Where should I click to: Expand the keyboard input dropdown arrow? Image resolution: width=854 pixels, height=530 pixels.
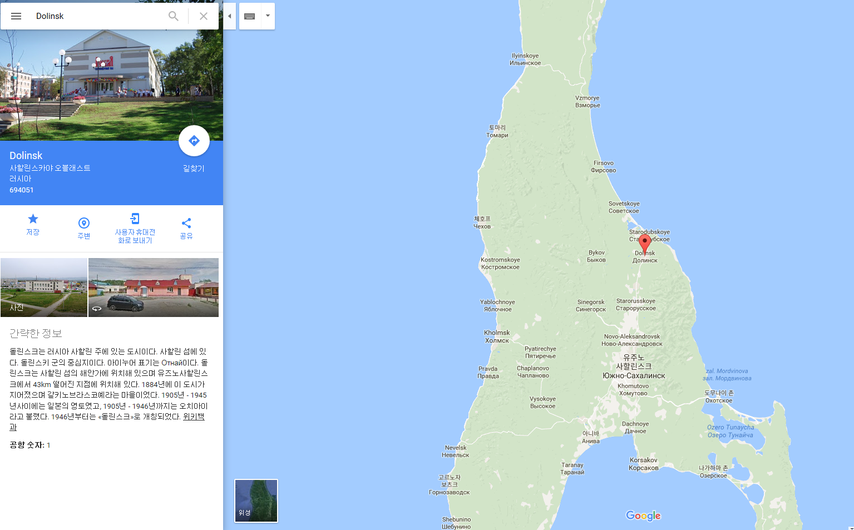268,16
